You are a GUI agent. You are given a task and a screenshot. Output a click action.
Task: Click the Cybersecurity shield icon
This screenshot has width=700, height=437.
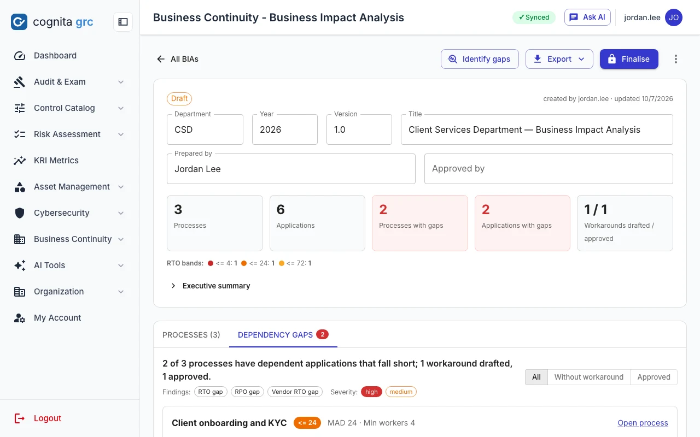coord(20,213)
